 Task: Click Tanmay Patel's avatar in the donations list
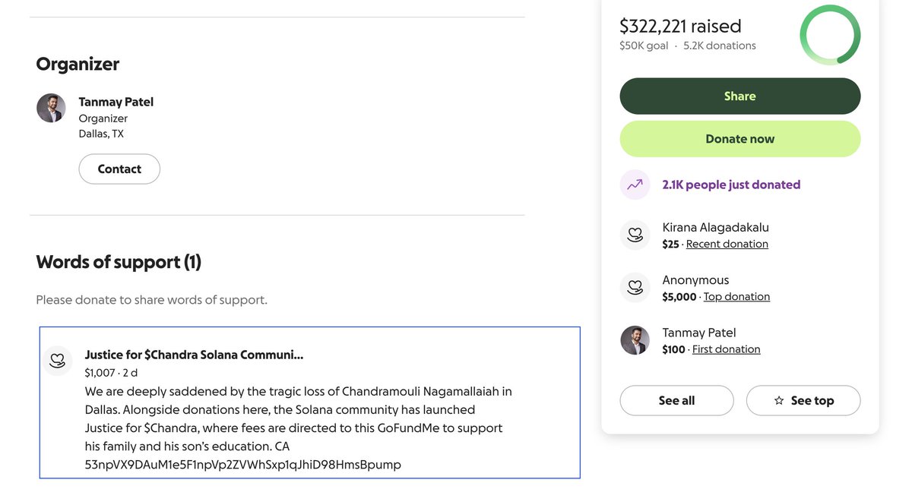[635, 340]
